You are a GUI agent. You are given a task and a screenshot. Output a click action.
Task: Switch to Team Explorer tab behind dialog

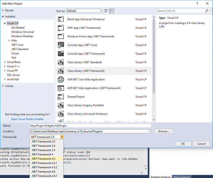click(x=182, y=177)
